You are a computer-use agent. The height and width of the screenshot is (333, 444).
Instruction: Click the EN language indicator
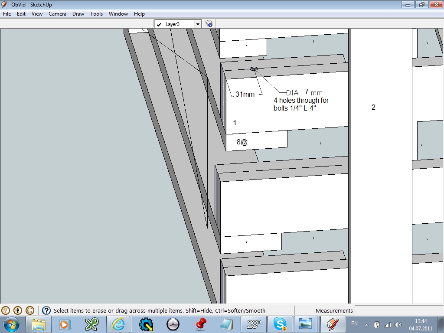(x=354, y=323)
